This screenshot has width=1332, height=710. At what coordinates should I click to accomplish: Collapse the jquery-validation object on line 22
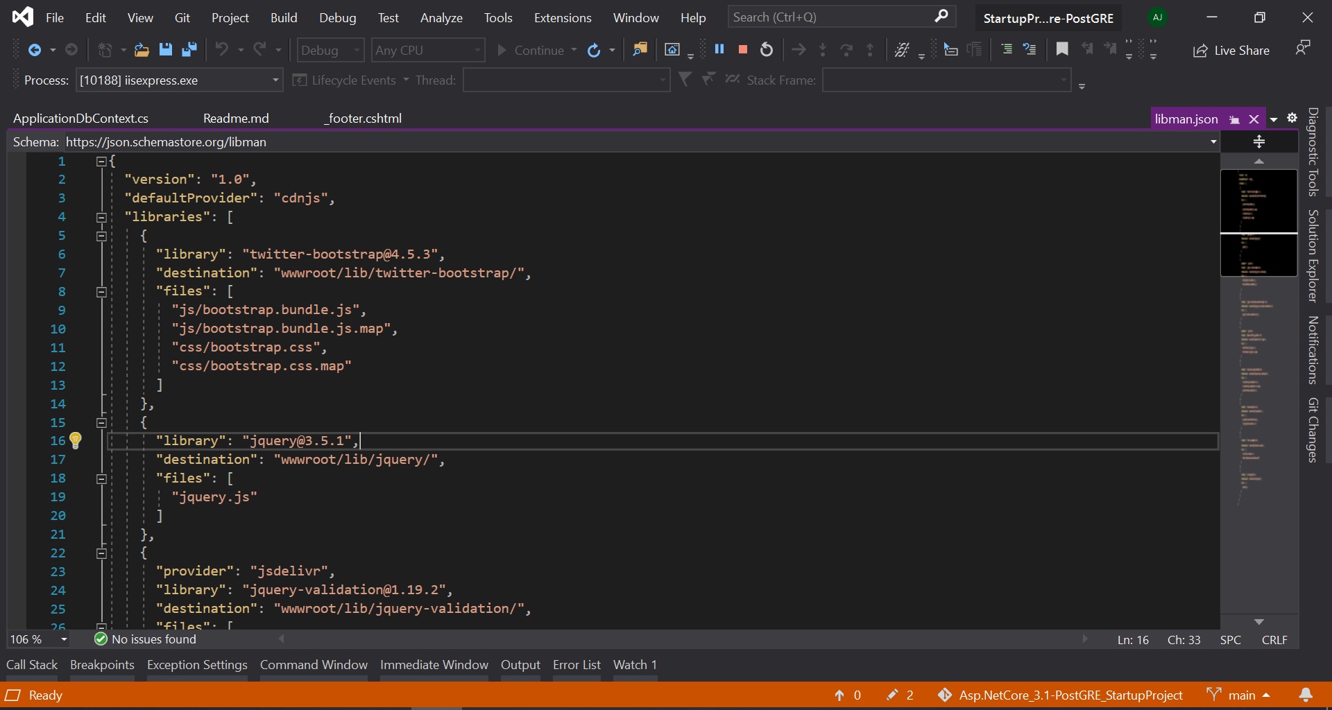click(x=101, y=553)
